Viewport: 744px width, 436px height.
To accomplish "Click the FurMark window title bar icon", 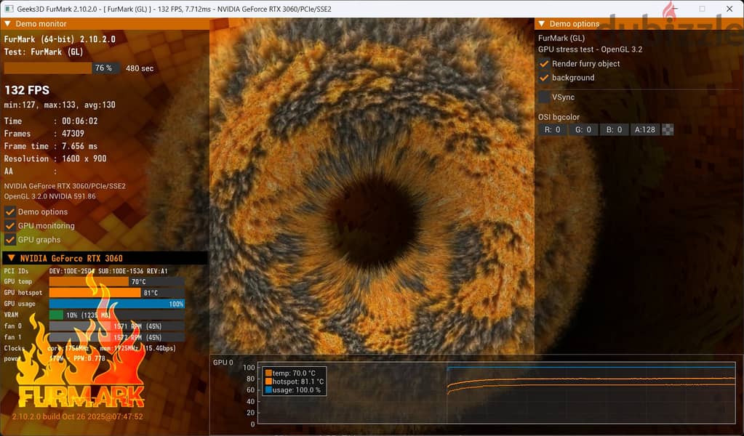I will 8,9.
